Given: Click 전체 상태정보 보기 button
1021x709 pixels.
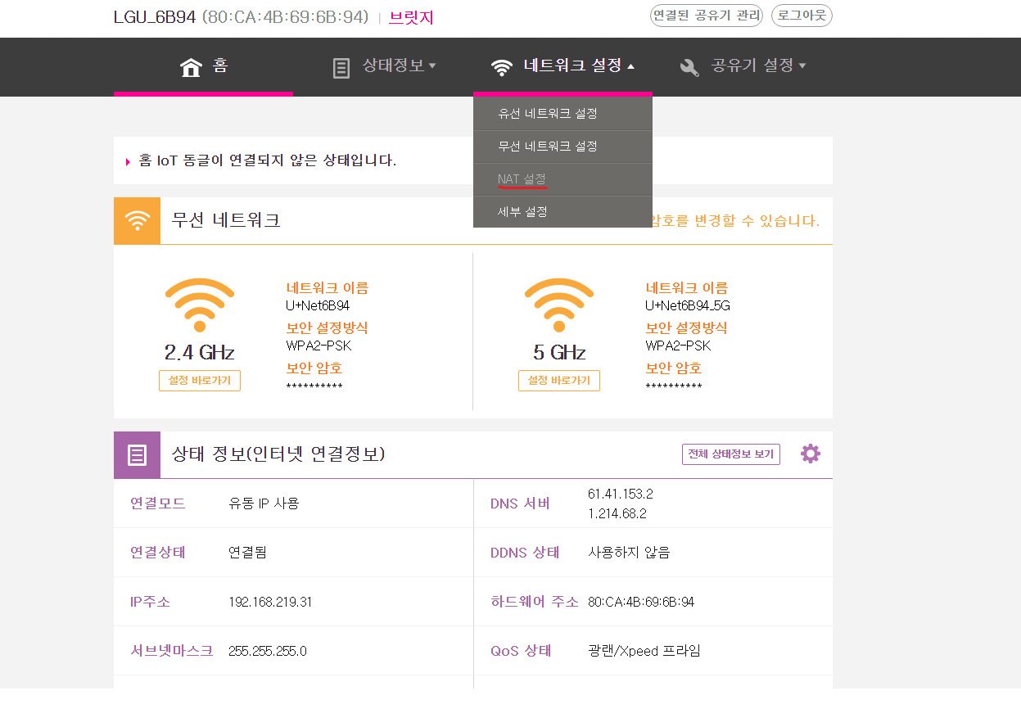Looking at the screenshot, I should [x=730, y=454].
